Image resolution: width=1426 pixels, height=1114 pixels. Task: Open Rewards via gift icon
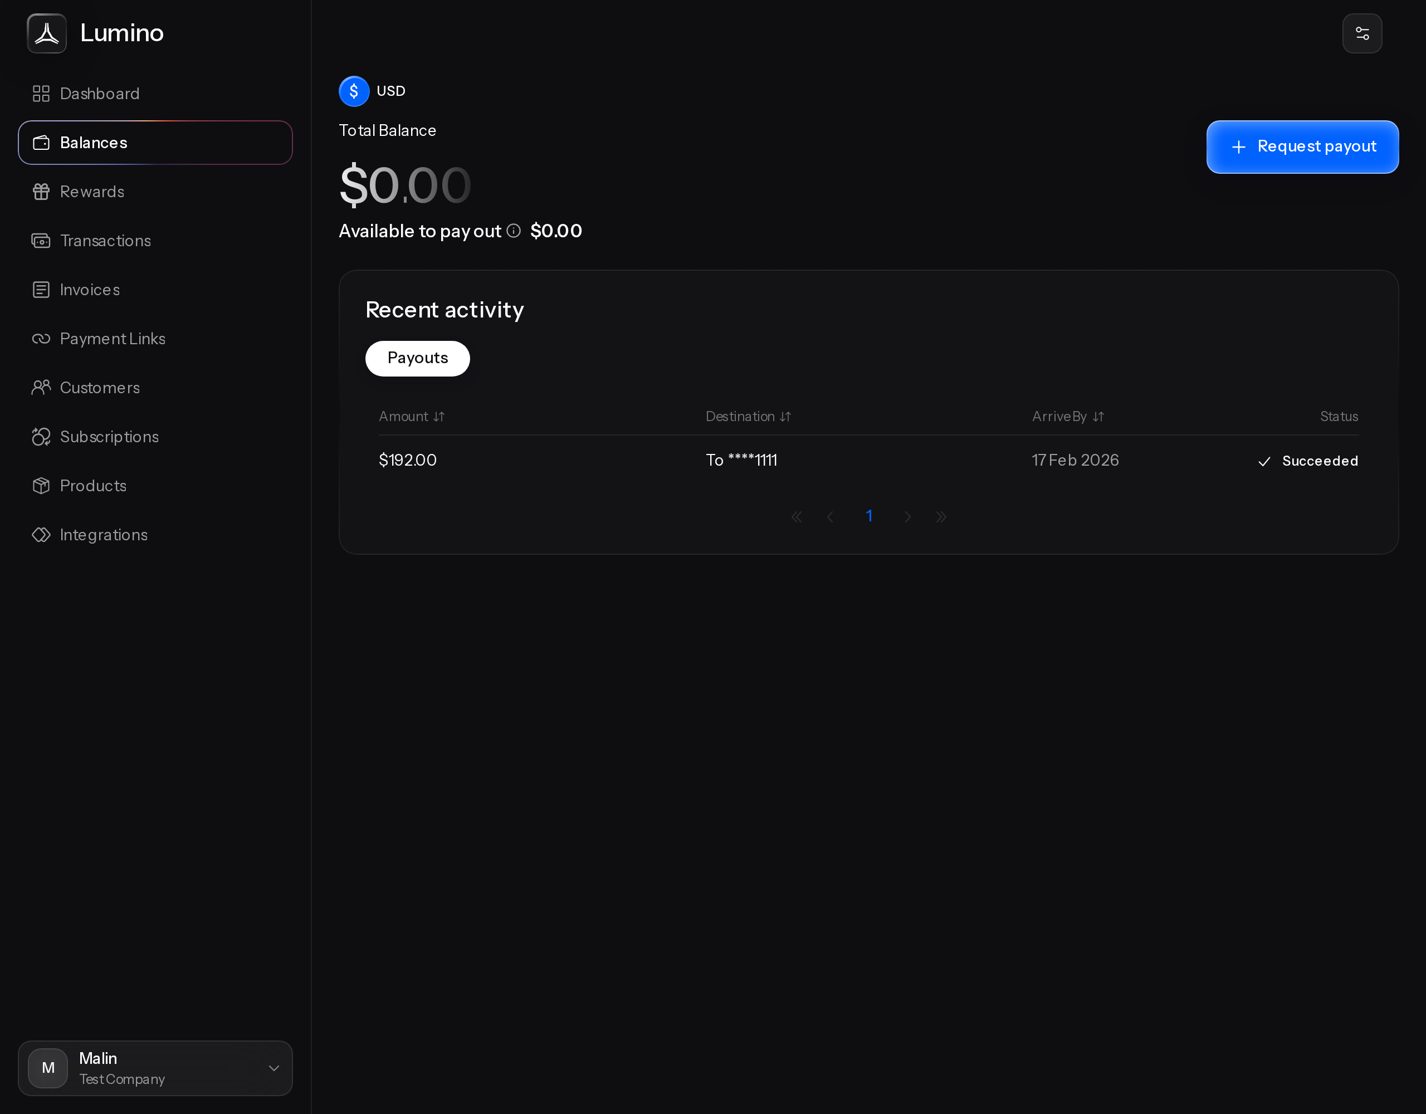coord(41,191)
